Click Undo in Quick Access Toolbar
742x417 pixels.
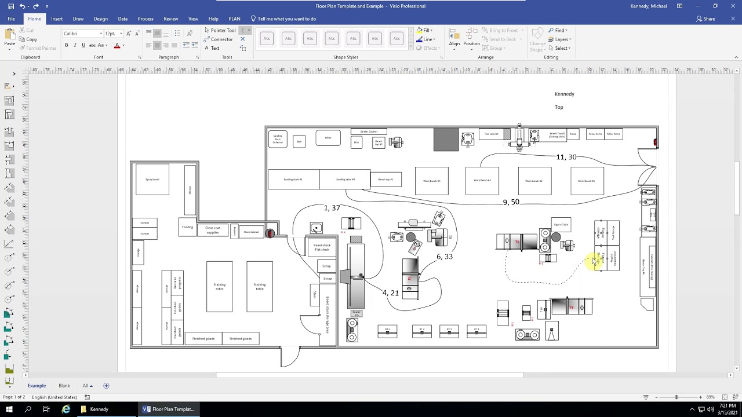pos(23,6)
